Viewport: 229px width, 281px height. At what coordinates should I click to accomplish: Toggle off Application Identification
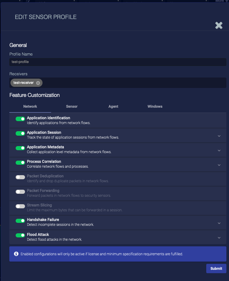pyautogui.click(x=20, y=119)
